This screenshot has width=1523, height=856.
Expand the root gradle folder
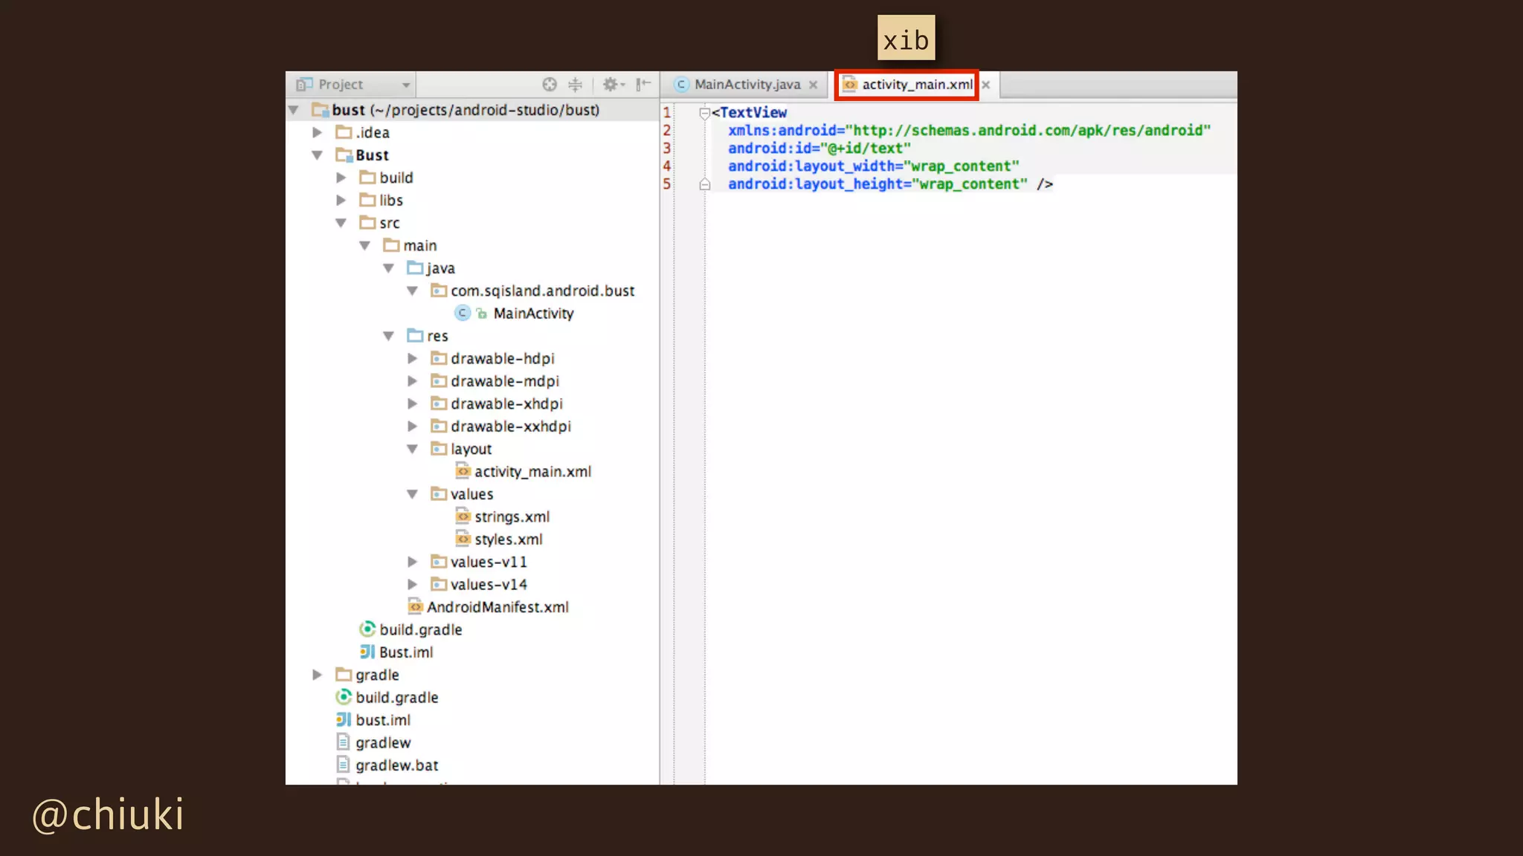tap(318, 675)
